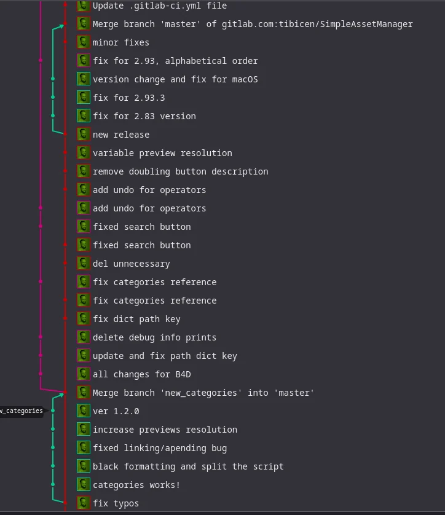Select commit "Merge branch 'master' of gitlab.com:tibicen/SimpleAssetManager"

coord(253,24)
